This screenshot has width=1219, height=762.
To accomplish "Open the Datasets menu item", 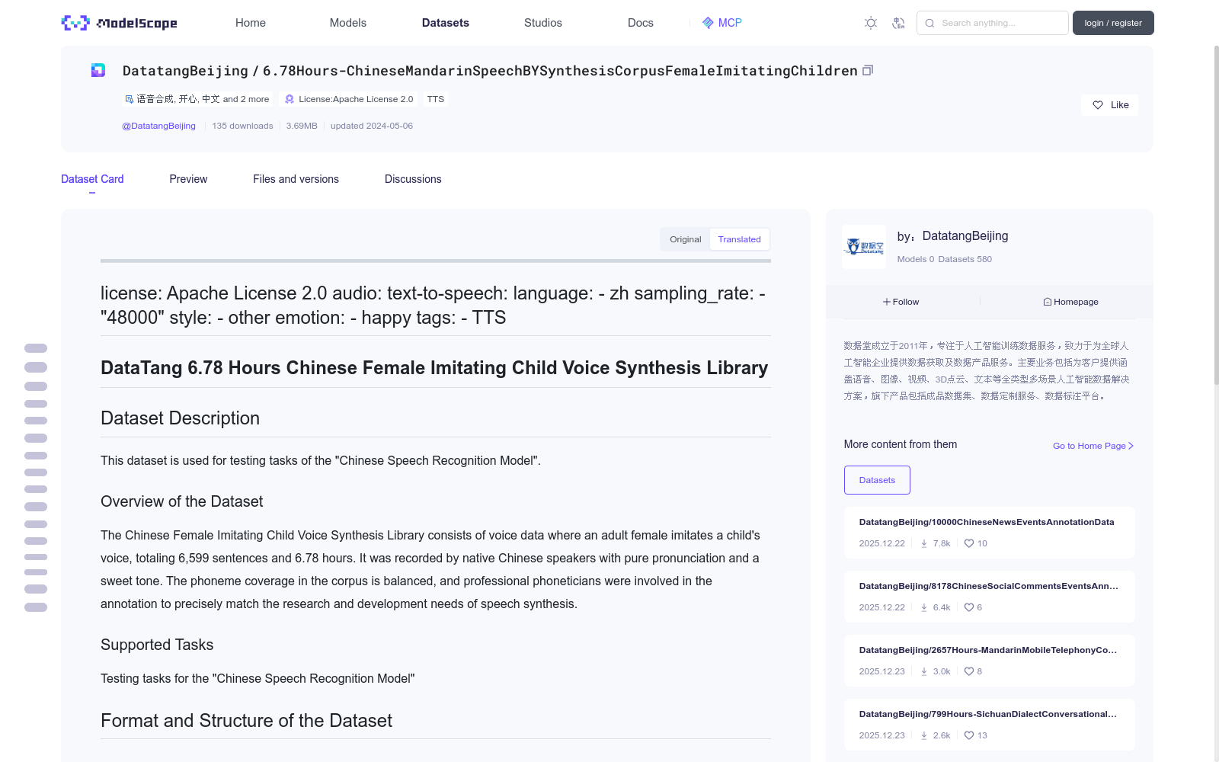I will pos(446,23).
